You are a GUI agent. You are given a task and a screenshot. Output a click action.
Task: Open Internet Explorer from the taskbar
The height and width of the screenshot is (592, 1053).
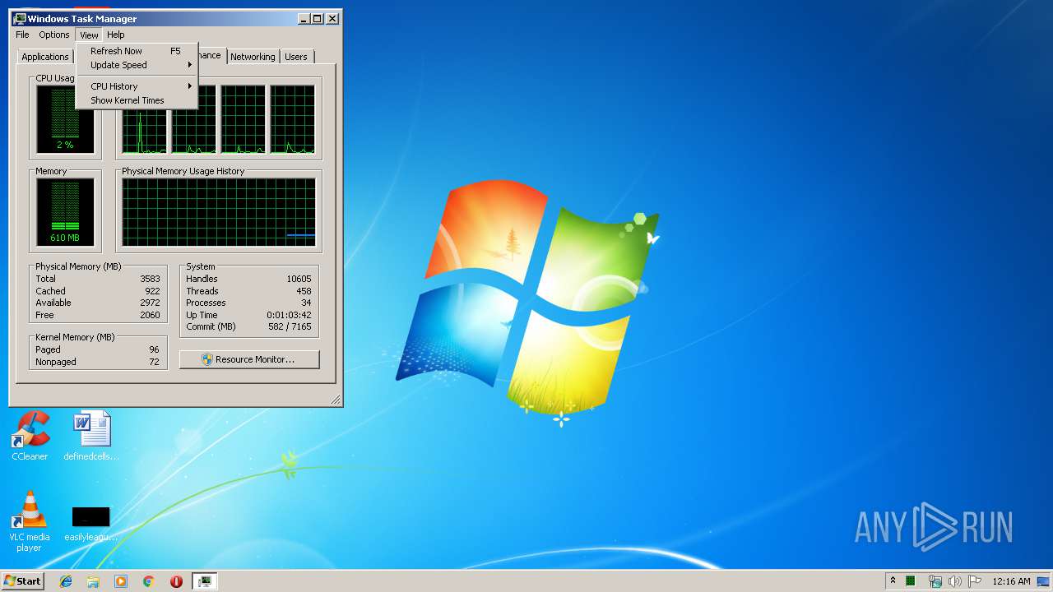[66, 581]
